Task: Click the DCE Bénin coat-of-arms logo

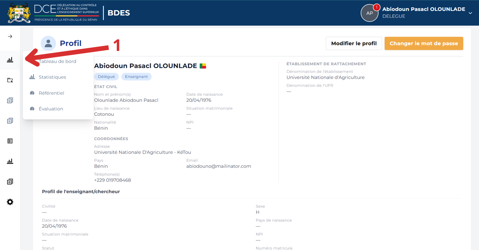Action: coord(19,13)
